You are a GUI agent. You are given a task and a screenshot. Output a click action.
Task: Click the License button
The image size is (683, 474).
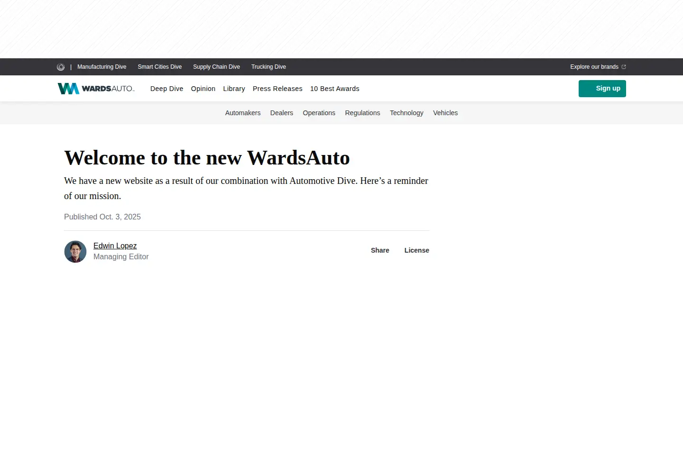click(x=416, y=250)
